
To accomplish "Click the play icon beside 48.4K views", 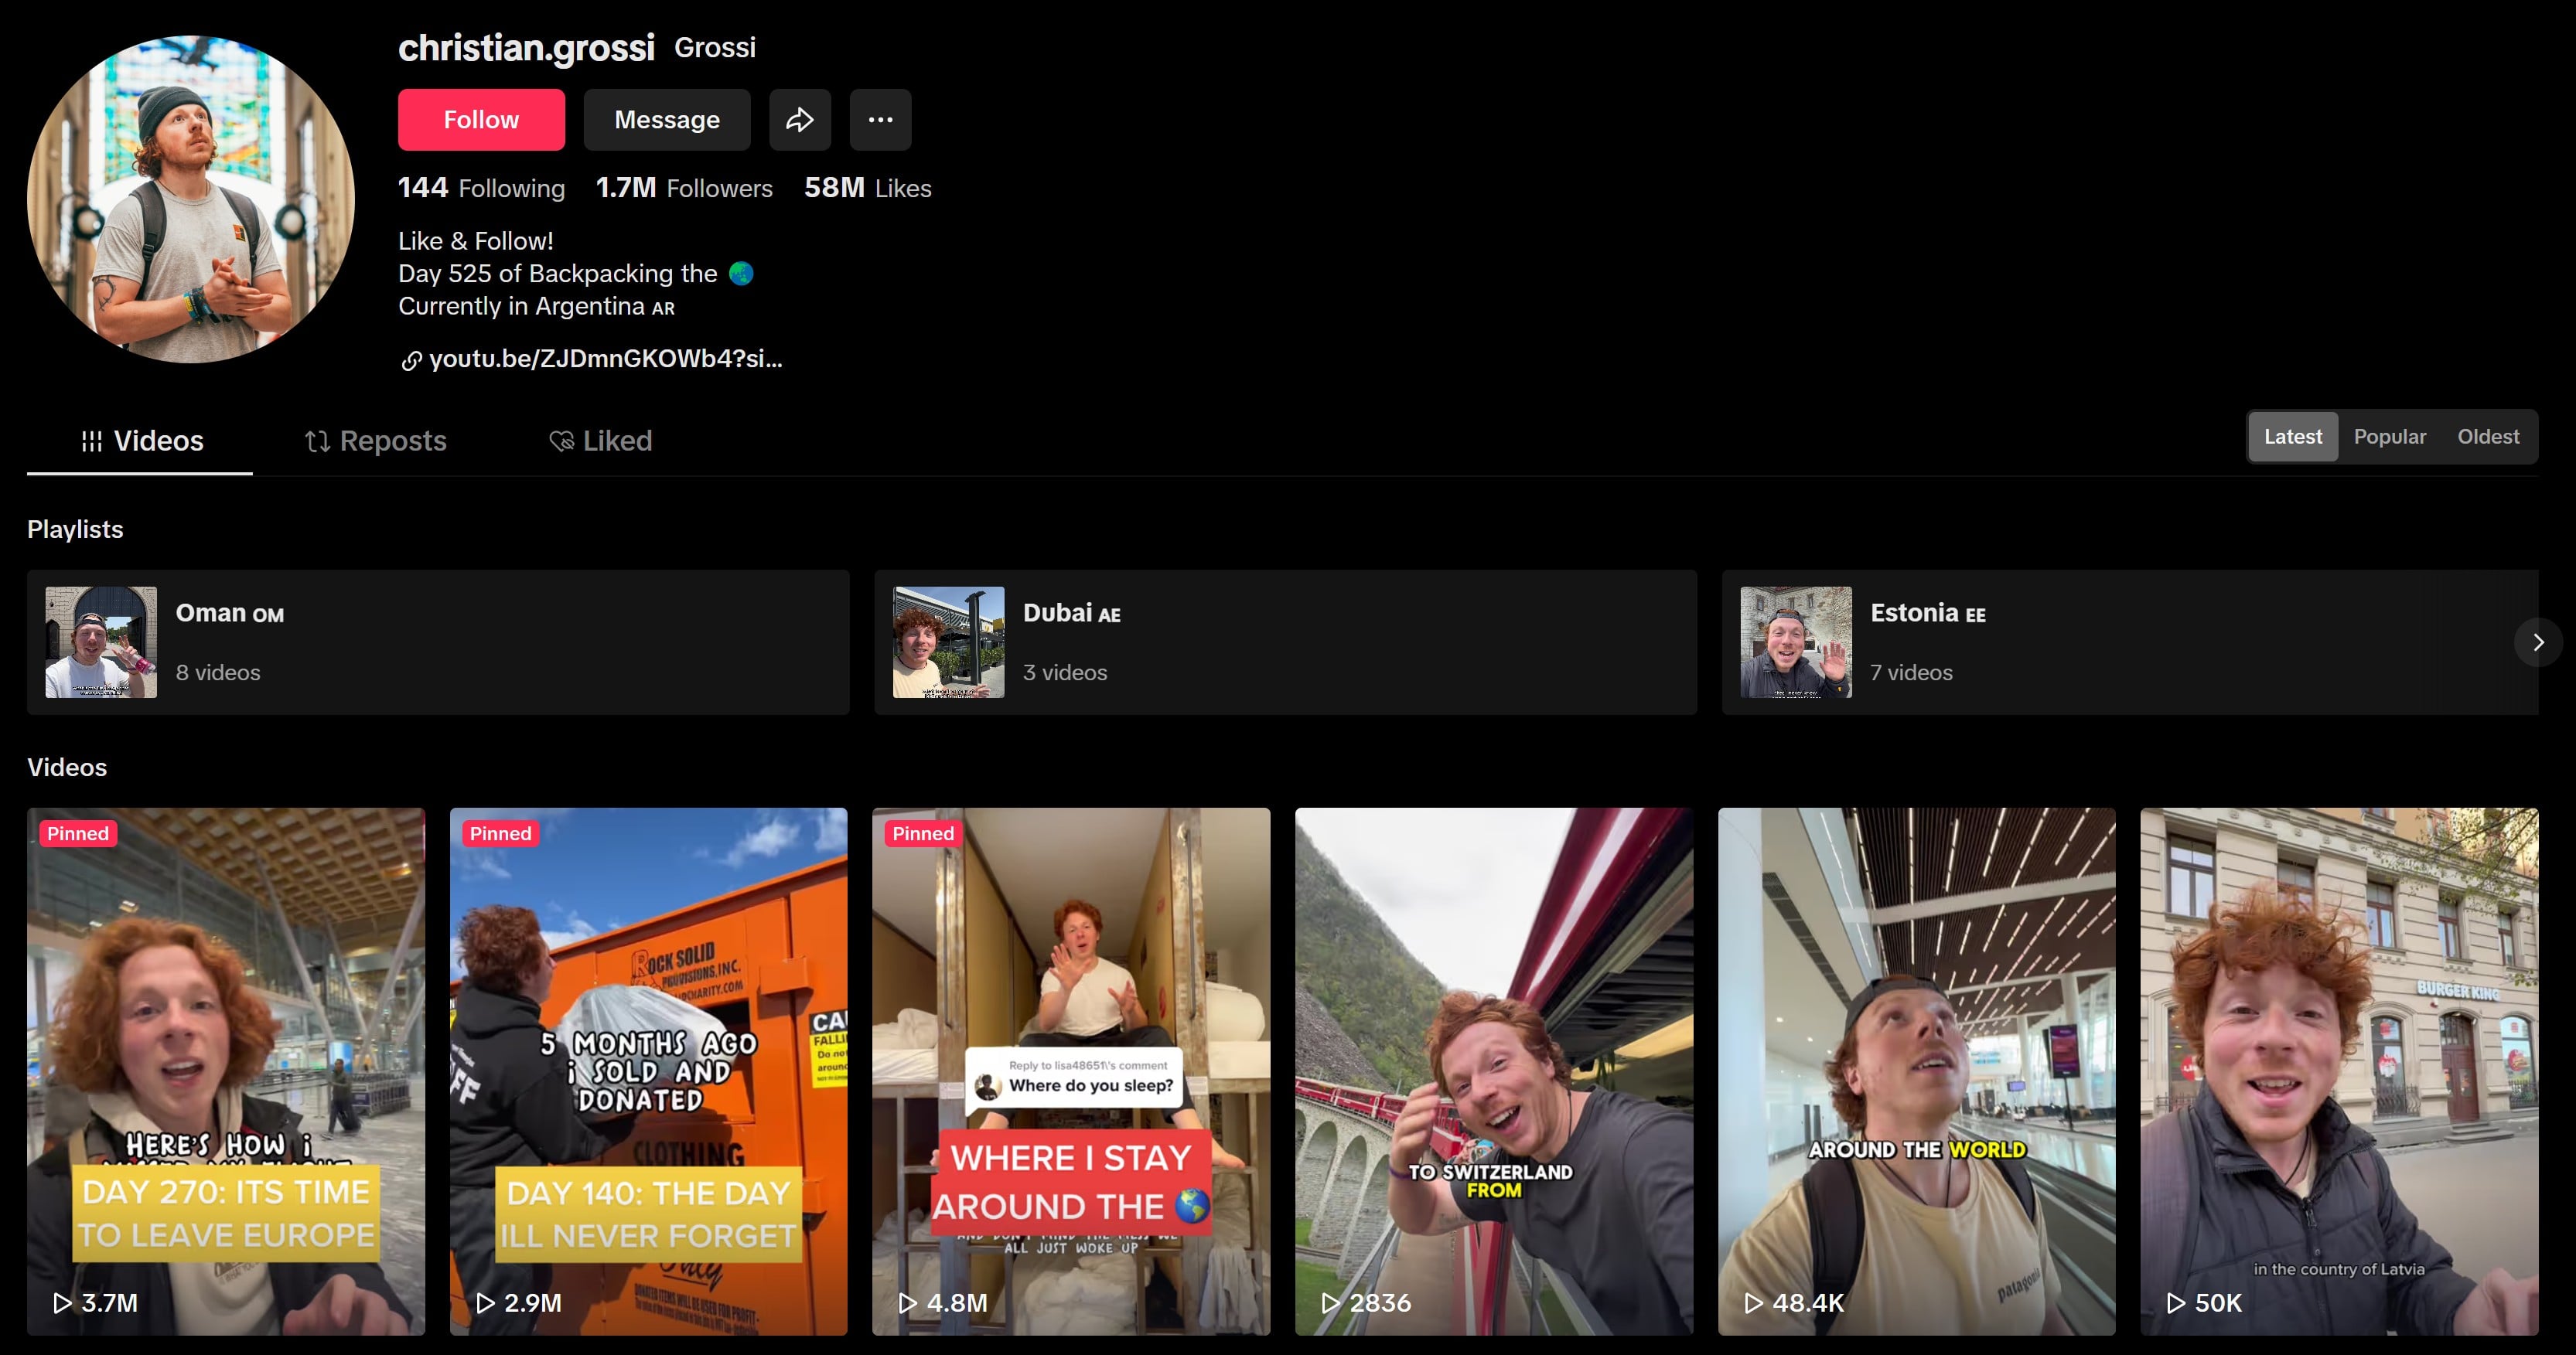I will click(1753, 1303).
